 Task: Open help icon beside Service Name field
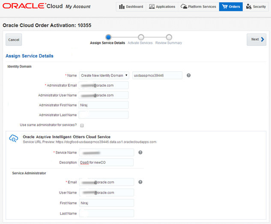coord(140,152)
